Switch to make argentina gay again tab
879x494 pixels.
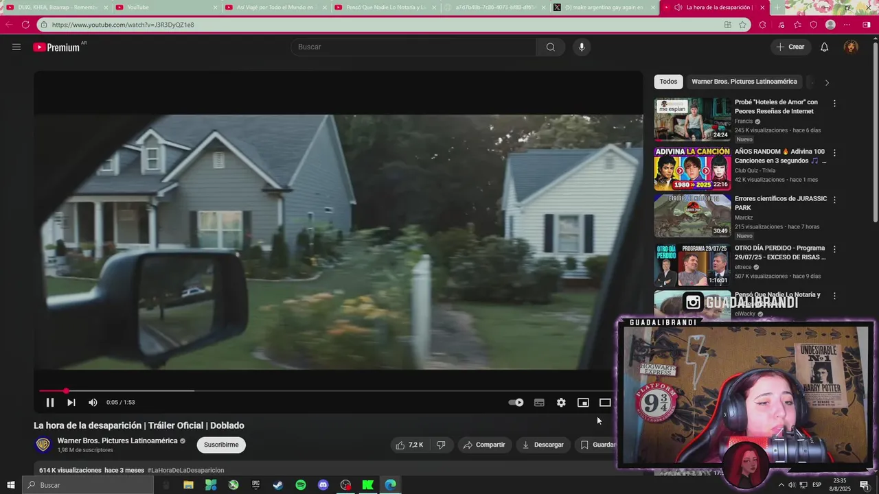pyautogui.click(x=604, y=8)
